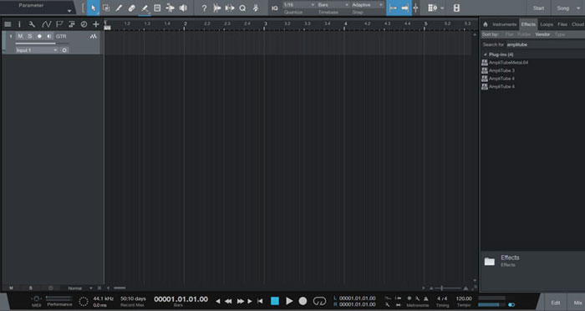Click the stop playback button
This screenshot has width=585, height=311.
(275, 300)
